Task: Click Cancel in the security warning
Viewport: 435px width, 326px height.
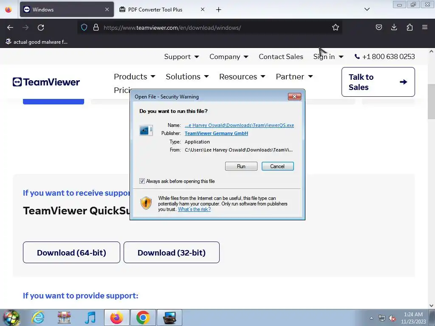Action: [x=277, y=166]
